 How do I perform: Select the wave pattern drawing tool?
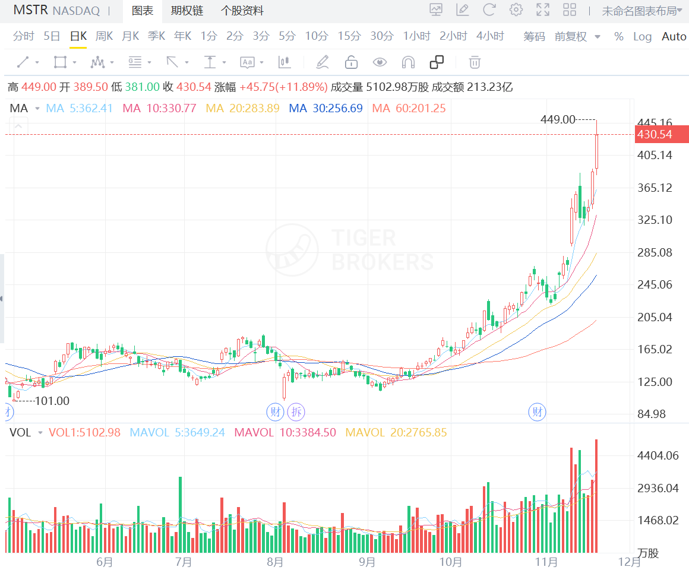coord(97,62)
